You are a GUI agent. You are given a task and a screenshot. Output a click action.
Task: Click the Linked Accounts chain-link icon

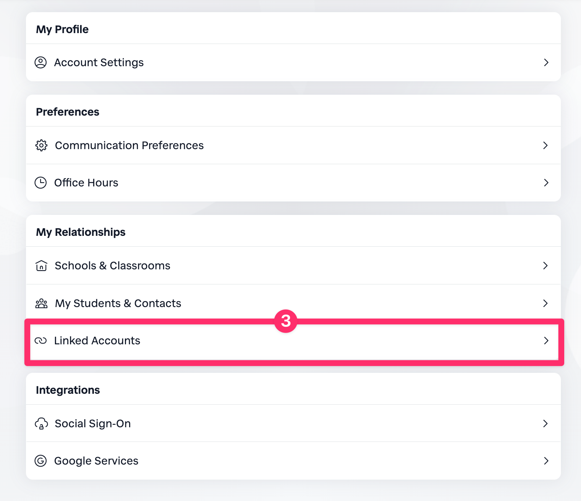(41, 341)
